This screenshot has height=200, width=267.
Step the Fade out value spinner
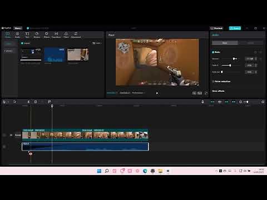[256, 72]
